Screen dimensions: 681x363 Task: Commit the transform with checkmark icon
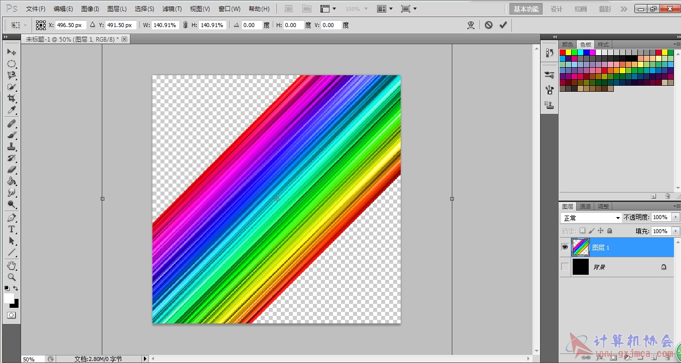coord(503,25)
